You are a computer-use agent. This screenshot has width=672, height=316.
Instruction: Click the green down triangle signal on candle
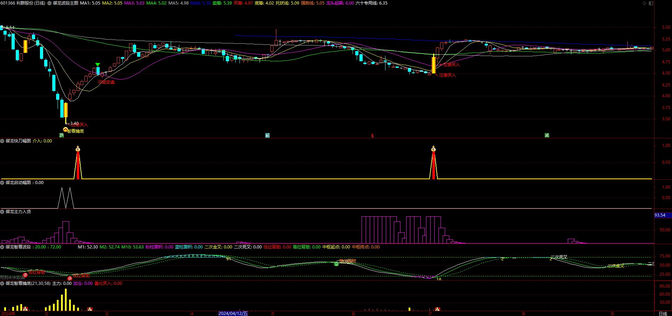pos(98,65)
